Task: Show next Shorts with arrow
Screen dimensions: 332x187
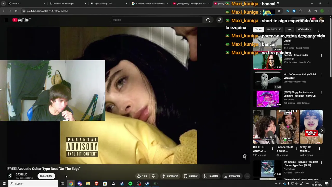Action: point(322,130)
